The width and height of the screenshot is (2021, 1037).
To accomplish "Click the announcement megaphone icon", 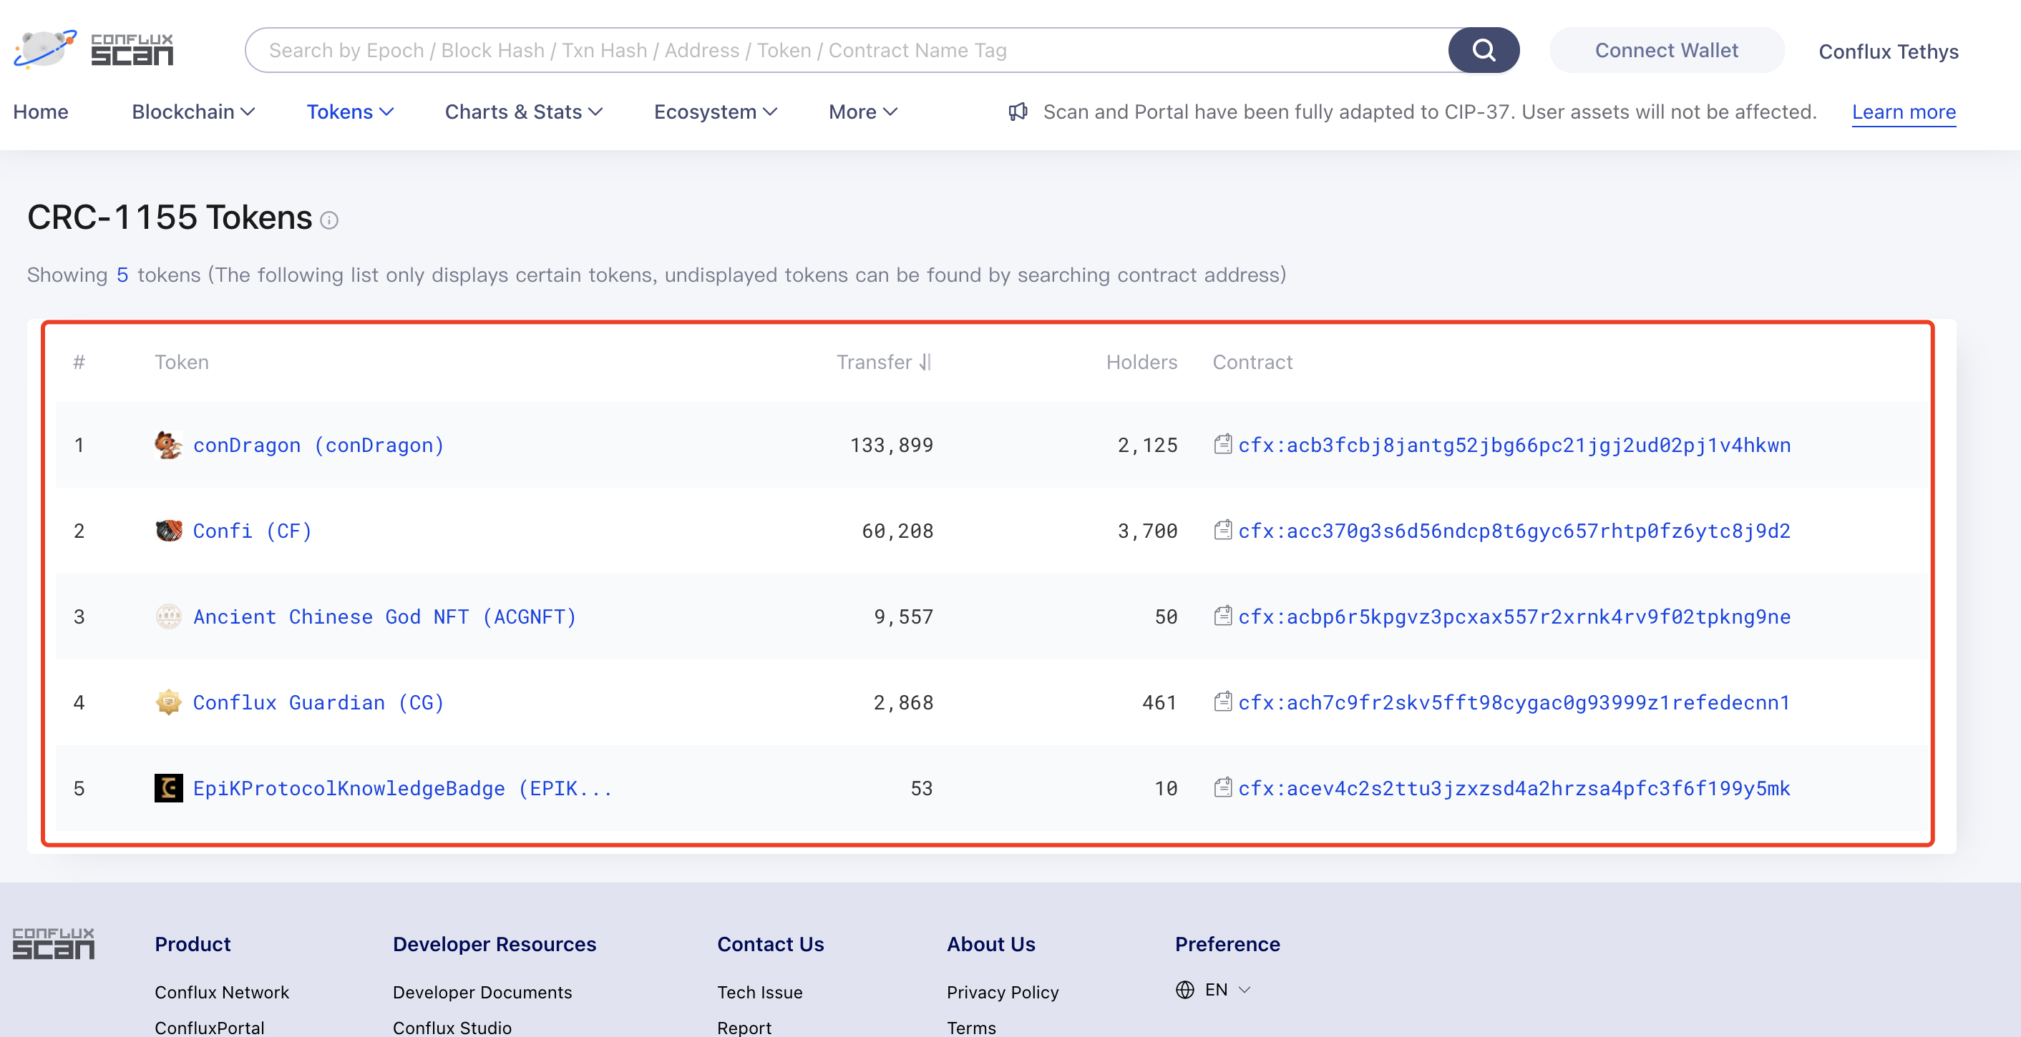I will (x=1018, y=112).
